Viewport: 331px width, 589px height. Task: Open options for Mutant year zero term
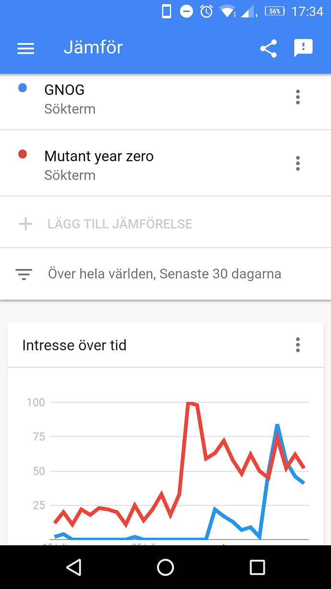point(298,163)
